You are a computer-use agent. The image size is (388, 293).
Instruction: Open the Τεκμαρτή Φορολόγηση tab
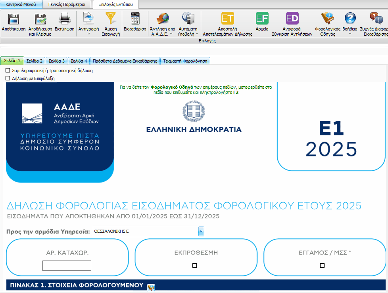coord(186,61)
